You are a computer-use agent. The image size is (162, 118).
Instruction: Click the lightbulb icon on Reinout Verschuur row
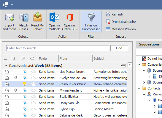click(x=24, y=84)
